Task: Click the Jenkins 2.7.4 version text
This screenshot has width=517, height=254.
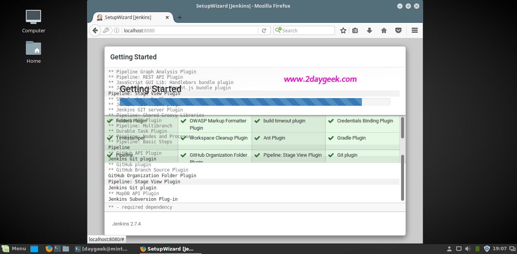Action: 127,224
